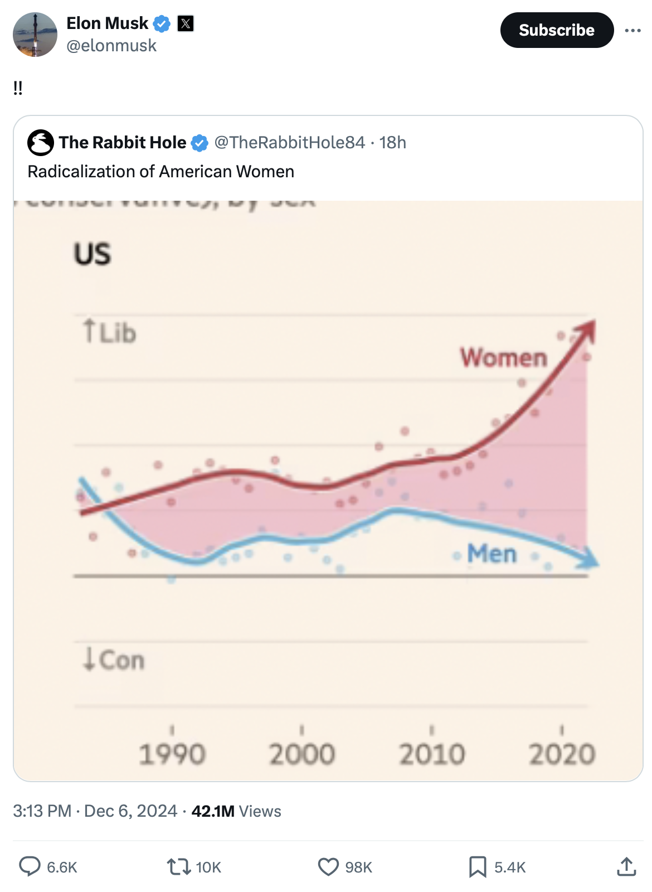
Task: Open The Rabbit Hole account name
Action: (x=123, y=143)
